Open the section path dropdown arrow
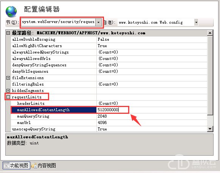The width and height of the screenshot is (220, 173). pos(99,22)
